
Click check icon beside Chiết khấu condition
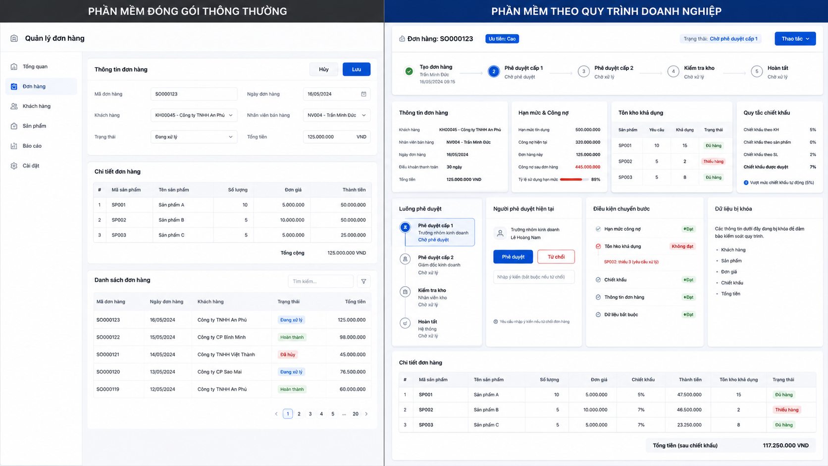598,280
